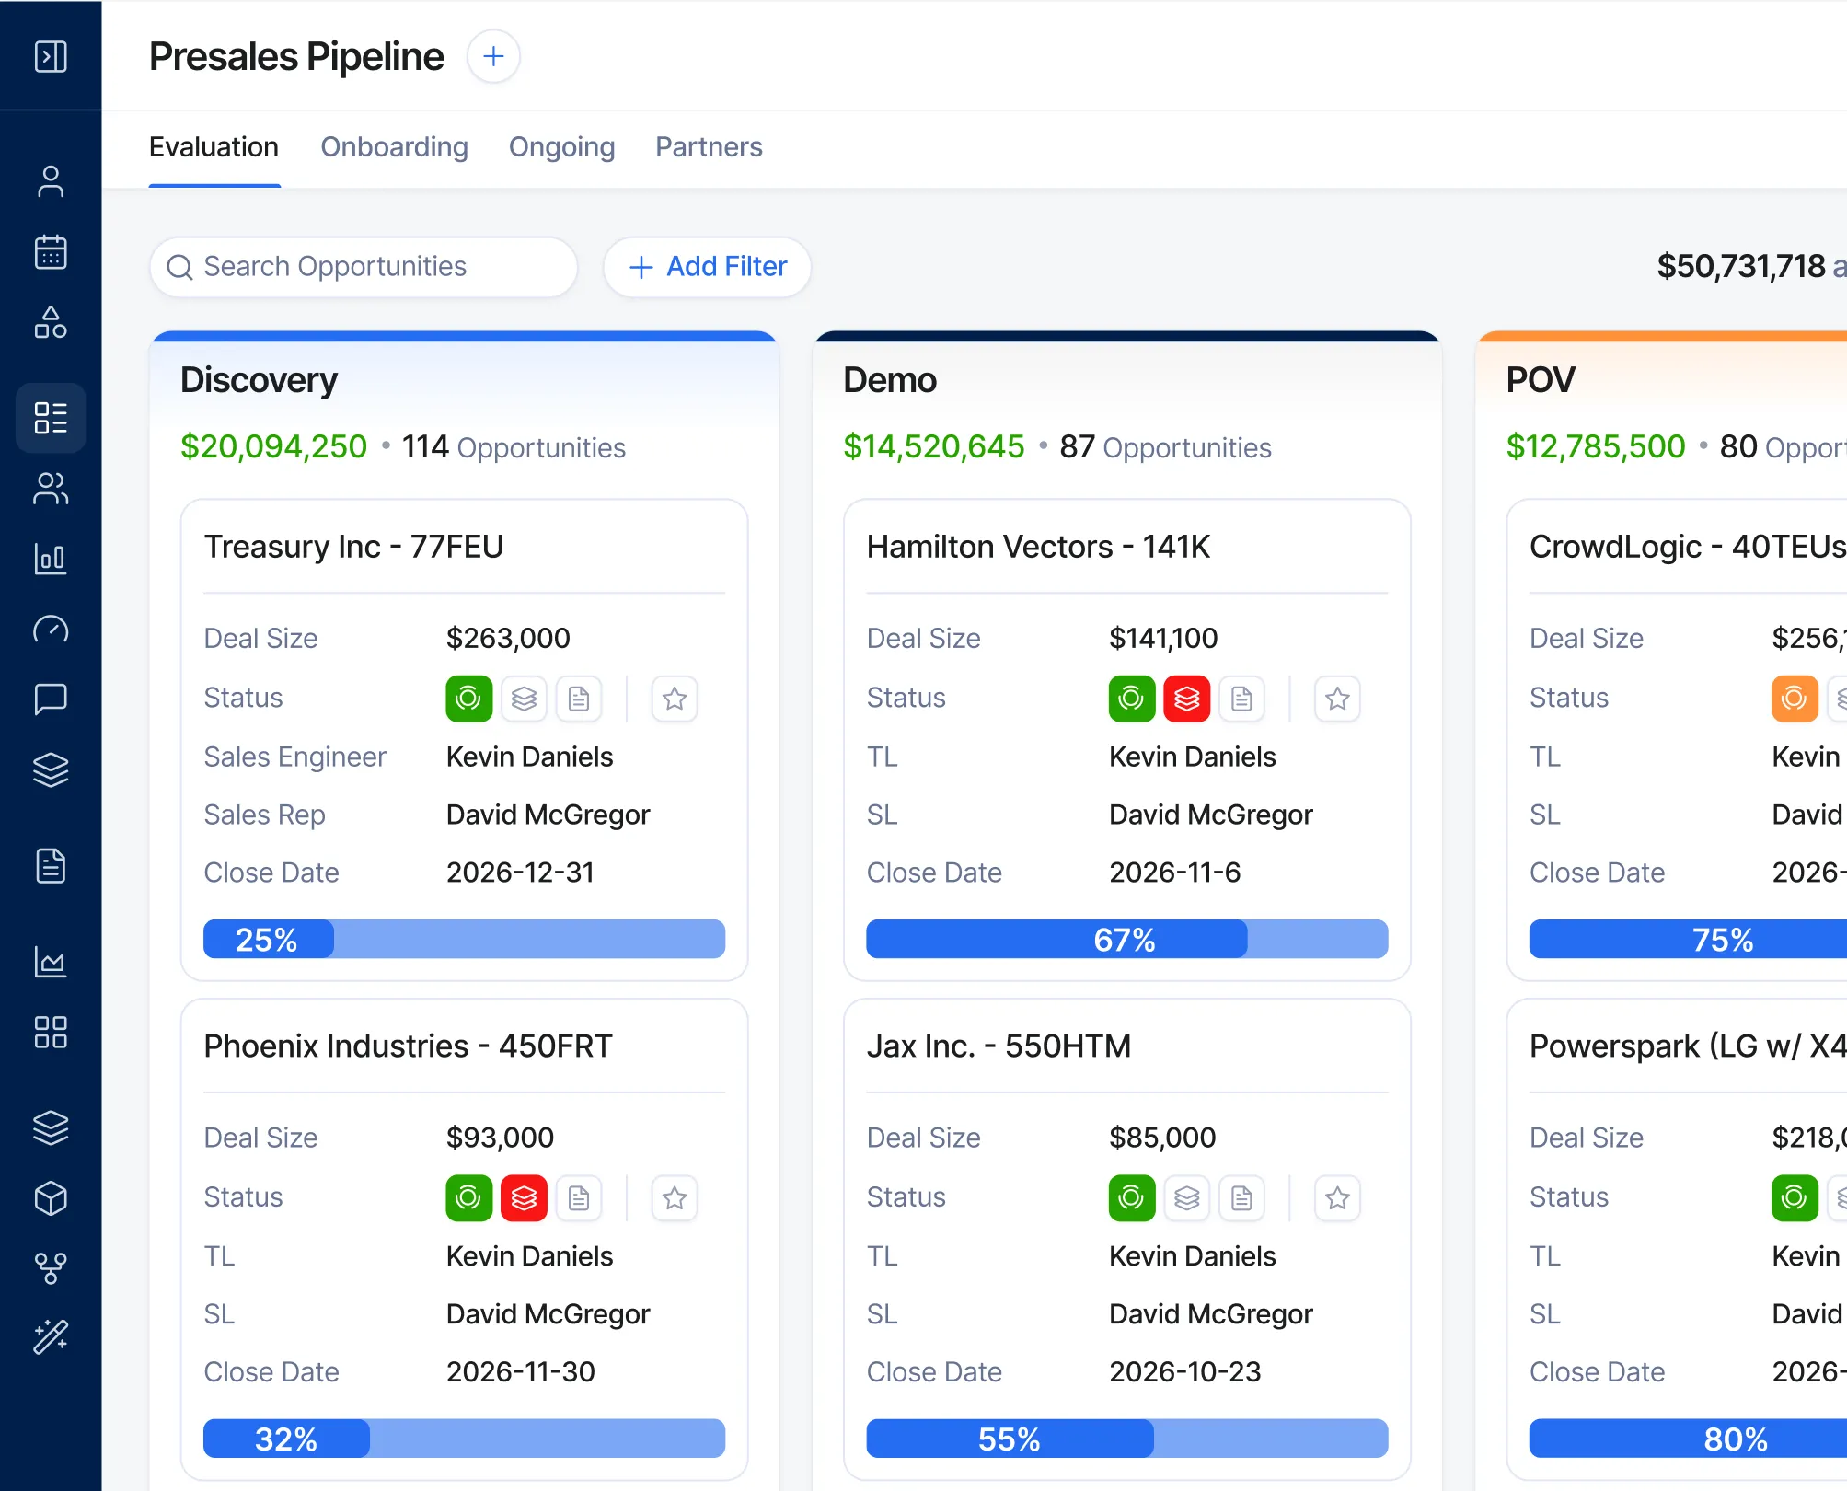Open the bar chart analytics sidebar icon
Viewport: 1847px width, 1491px height.
(51, 559)
